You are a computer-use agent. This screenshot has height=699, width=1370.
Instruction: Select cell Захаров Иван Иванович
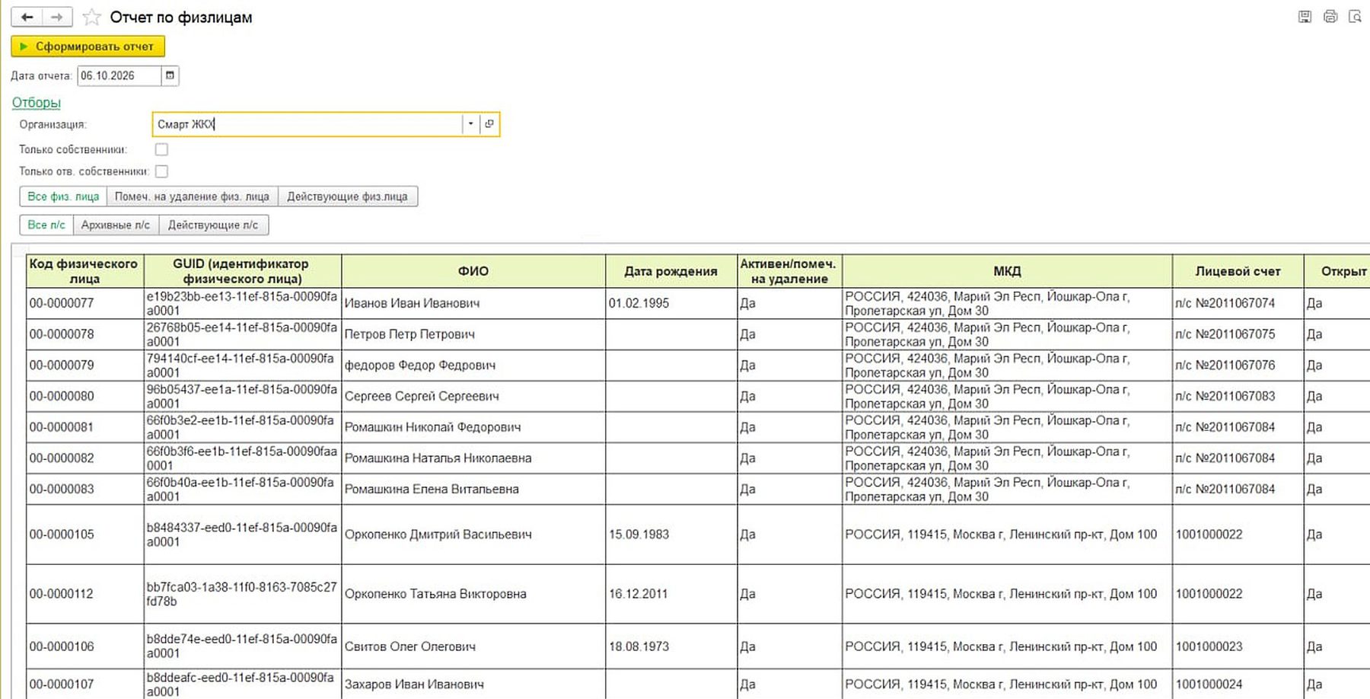[x=473, y=684]
